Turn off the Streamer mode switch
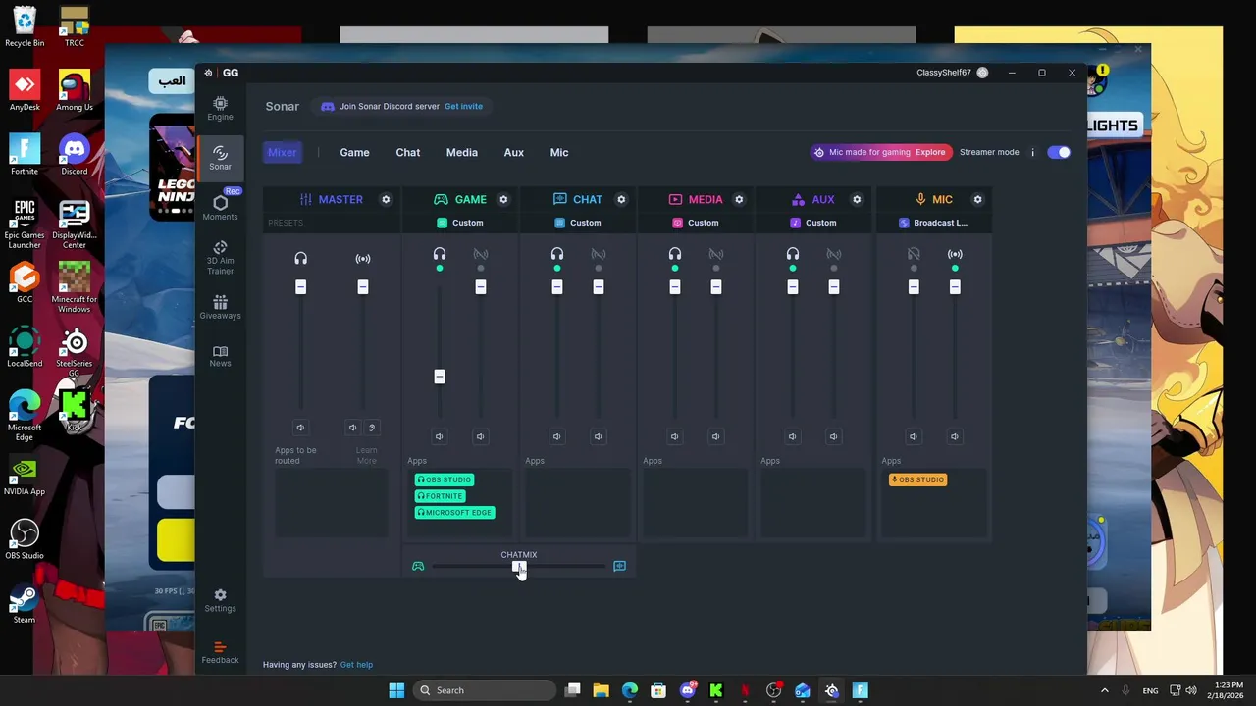The height and width of the screenshot is (706, 1256). coord(1059,152)
